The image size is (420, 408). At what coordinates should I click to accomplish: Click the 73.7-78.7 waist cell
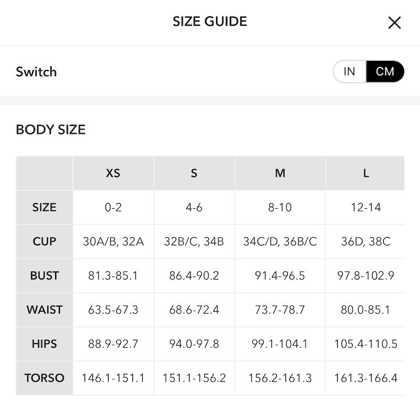click(280, 309)
